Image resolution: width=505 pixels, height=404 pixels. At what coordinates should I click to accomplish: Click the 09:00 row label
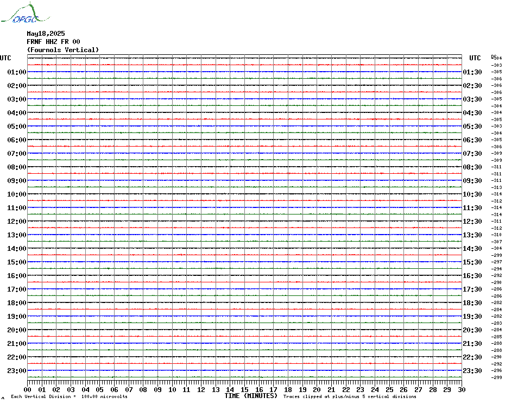(17, 181)
